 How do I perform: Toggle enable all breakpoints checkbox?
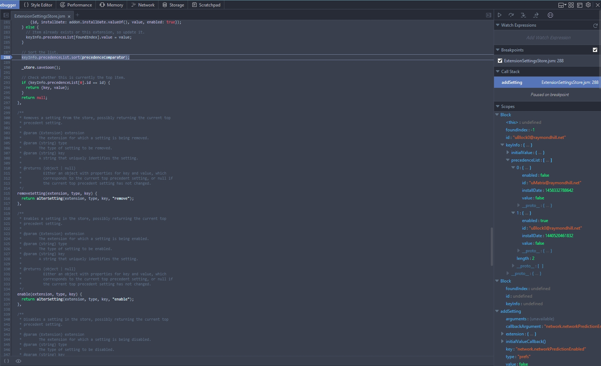coord(595,50)
